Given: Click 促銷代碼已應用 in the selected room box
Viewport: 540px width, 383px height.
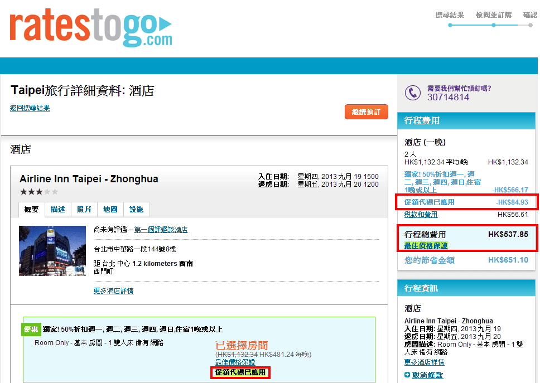Looking at the screenshot, I should click(240, 372).
